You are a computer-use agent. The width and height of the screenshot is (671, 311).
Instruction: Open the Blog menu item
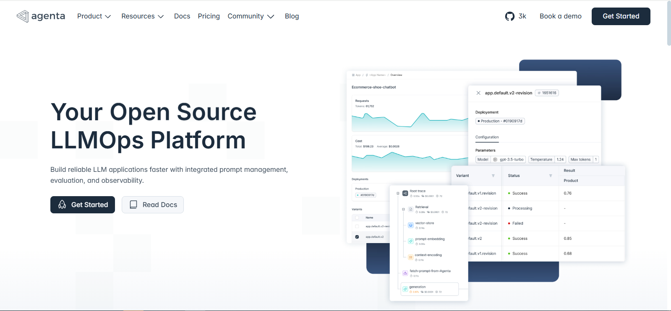292,16
